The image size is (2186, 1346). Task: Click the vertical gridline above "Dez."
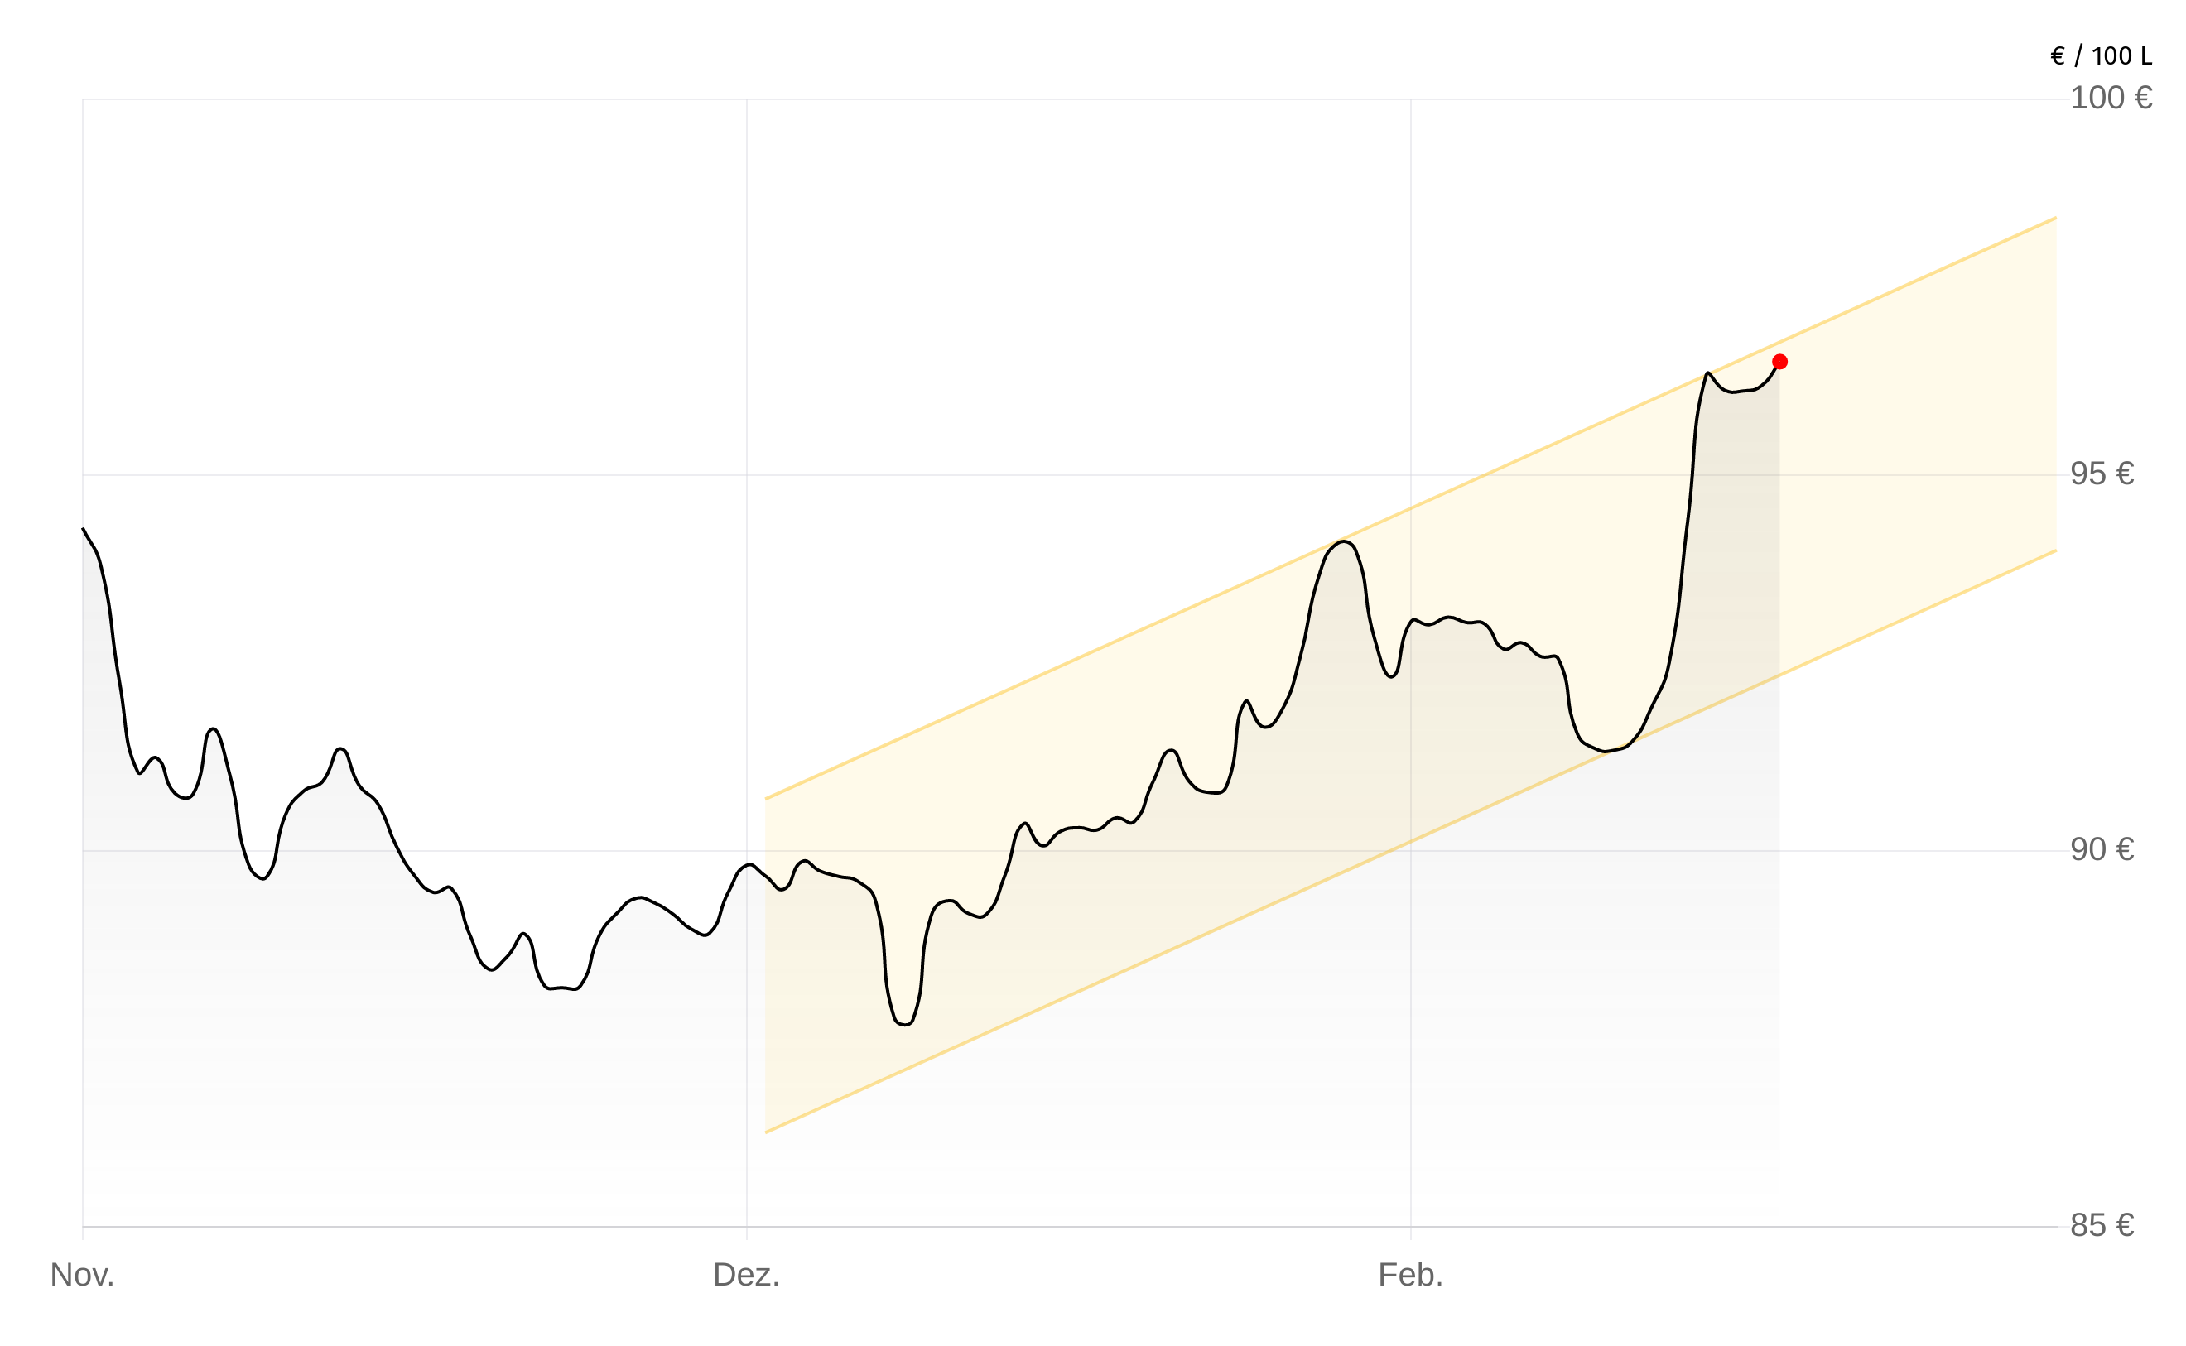(x=746, y=267)
